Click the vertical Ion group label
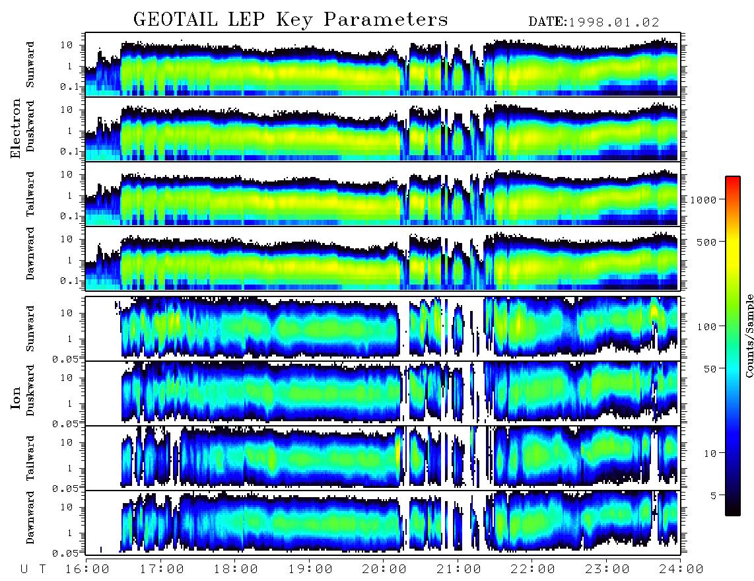Image resolution: width=754 pixels, height=581 pixels. pos(16,397)
